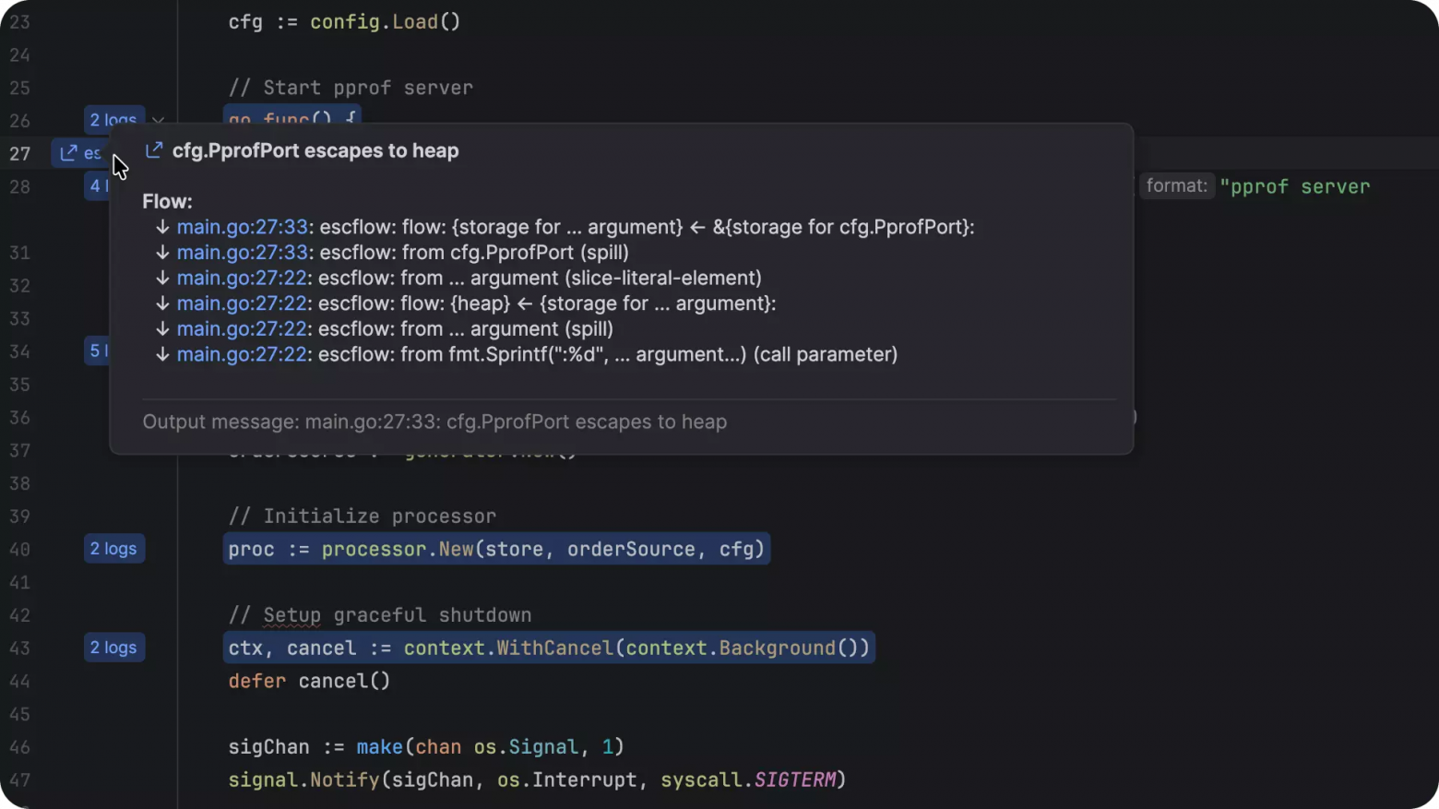The height and width of the screenshot is (809, 1439).
Task: Open main.go:27:22 slice-literal-element link
Action: pyautogui.click(x=242, y=278)
